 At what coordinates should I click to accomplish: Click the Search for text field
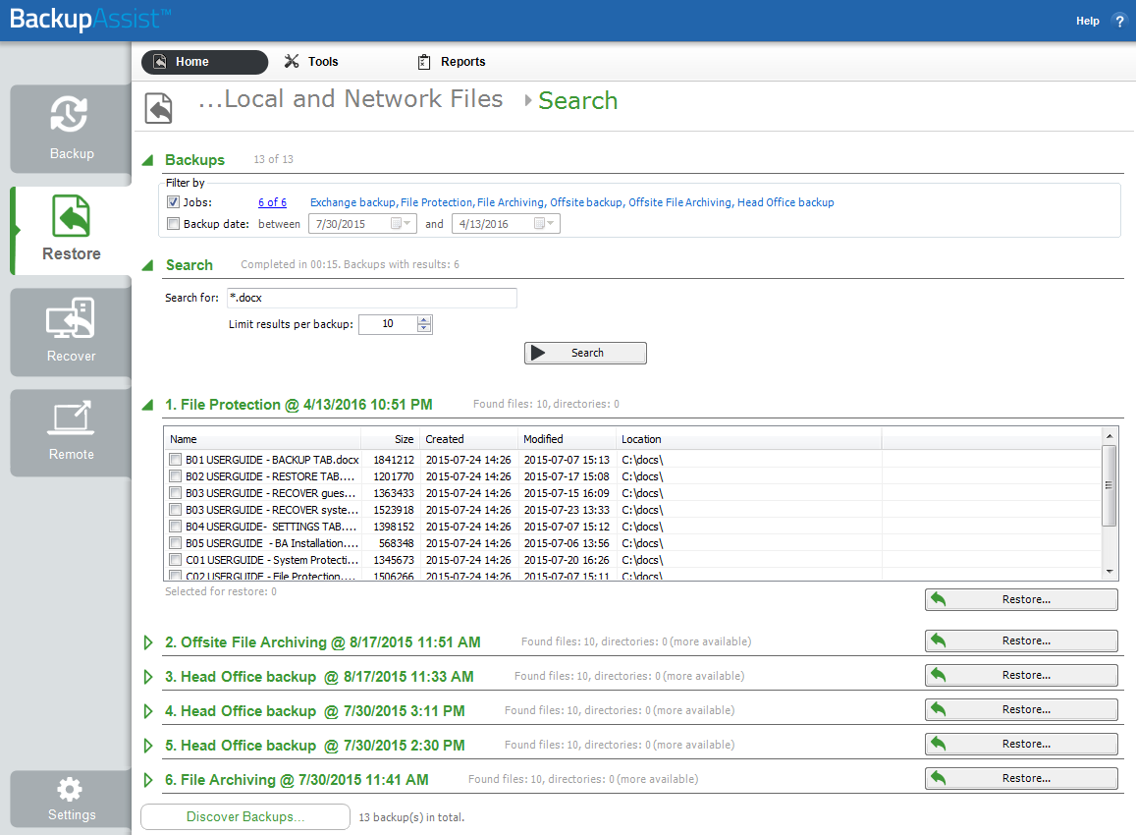click(x=372, y=298)
